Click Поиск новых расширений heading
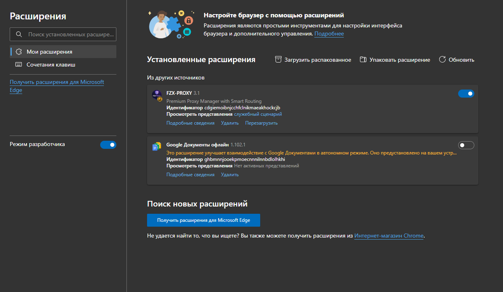The width and height of the screenshot is (503, 292). (197, 204)
